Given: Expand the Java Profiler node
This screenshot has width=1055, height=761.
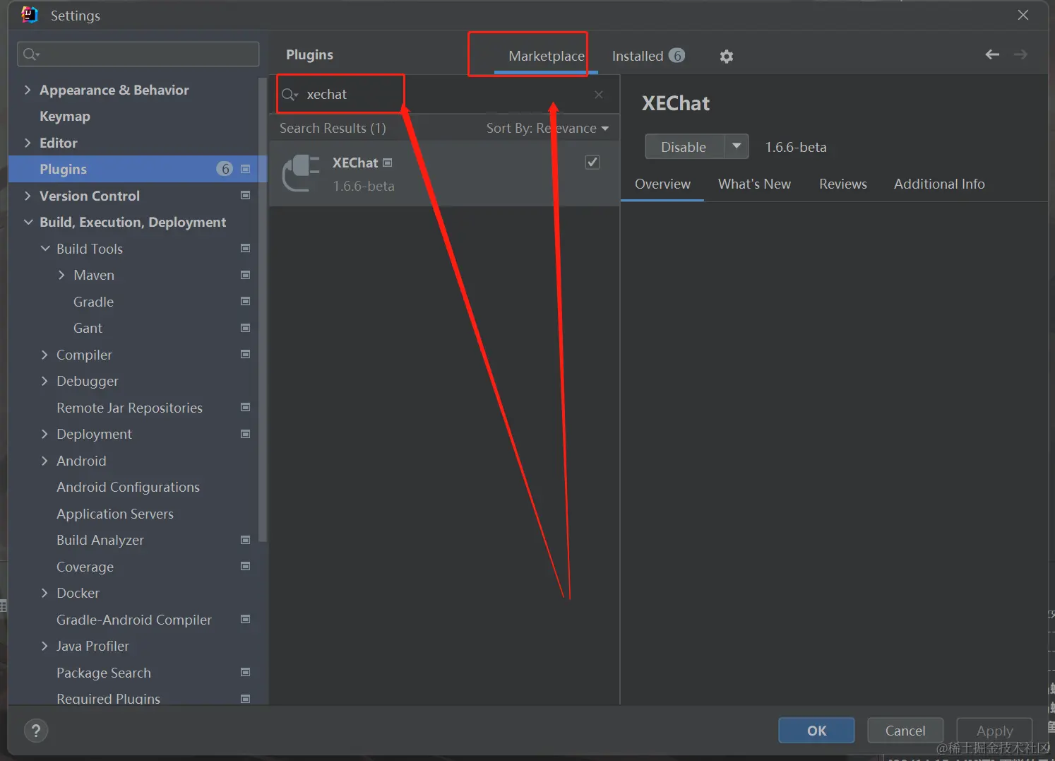Looking at the screenshot, I should point(44,646).
